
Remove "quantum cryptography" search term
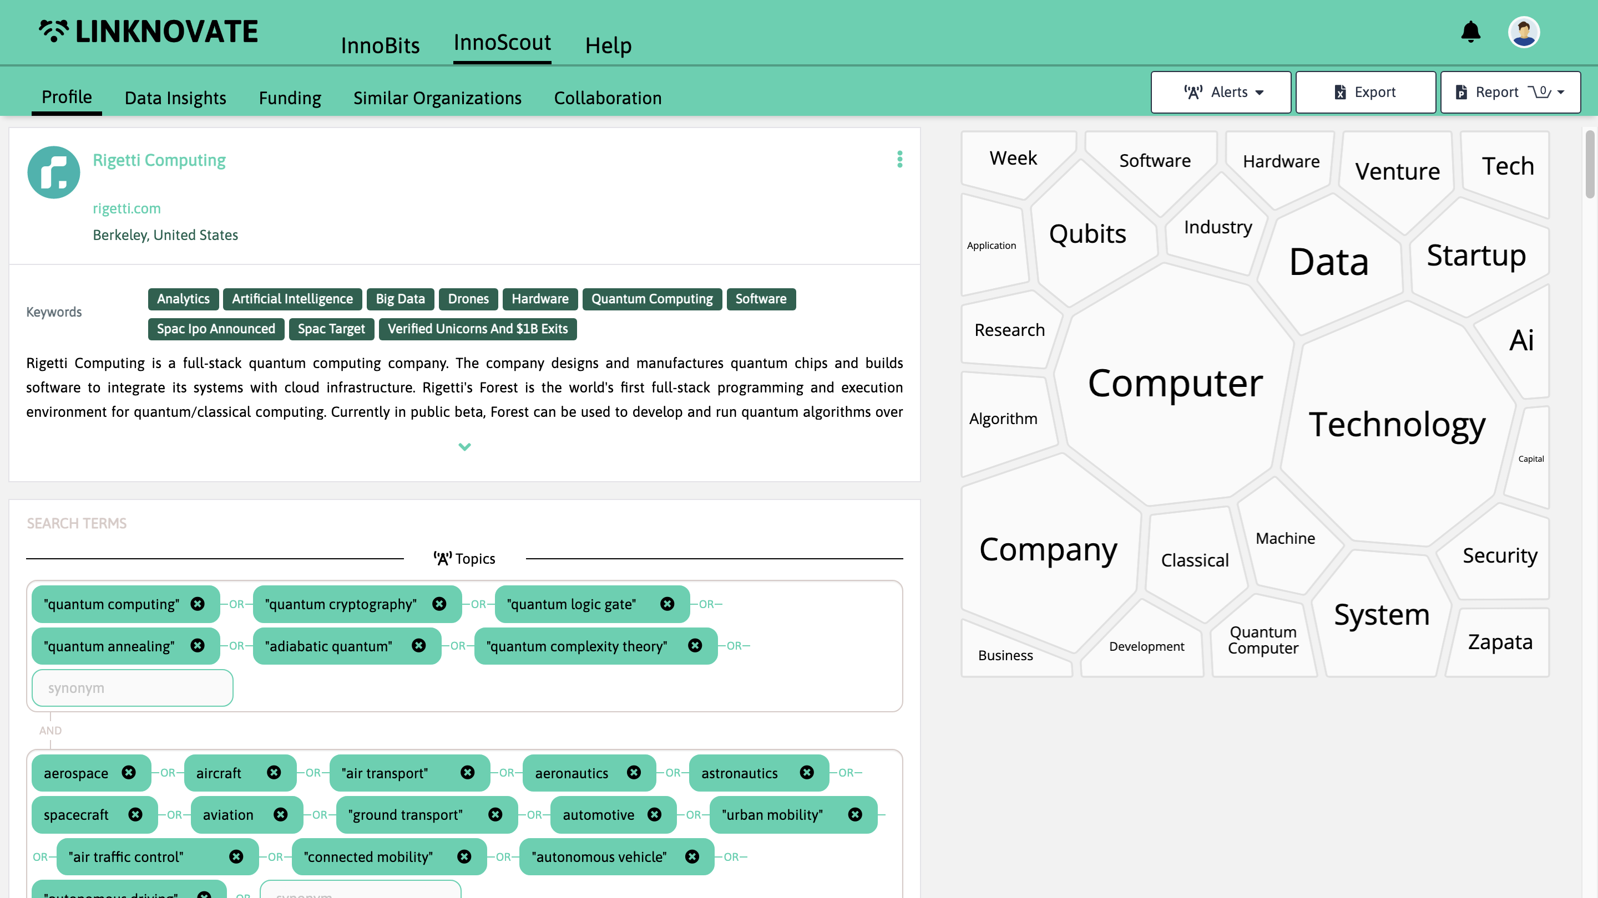click(x=439, y=604)
